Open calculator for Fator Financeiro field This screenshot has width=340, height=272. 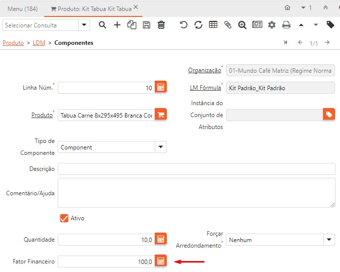(x=161, y=262)
